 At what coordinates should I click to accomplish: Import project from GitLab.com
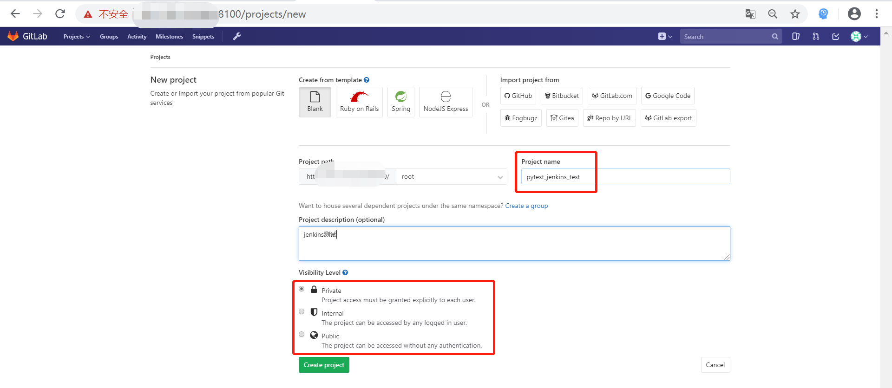612,96
